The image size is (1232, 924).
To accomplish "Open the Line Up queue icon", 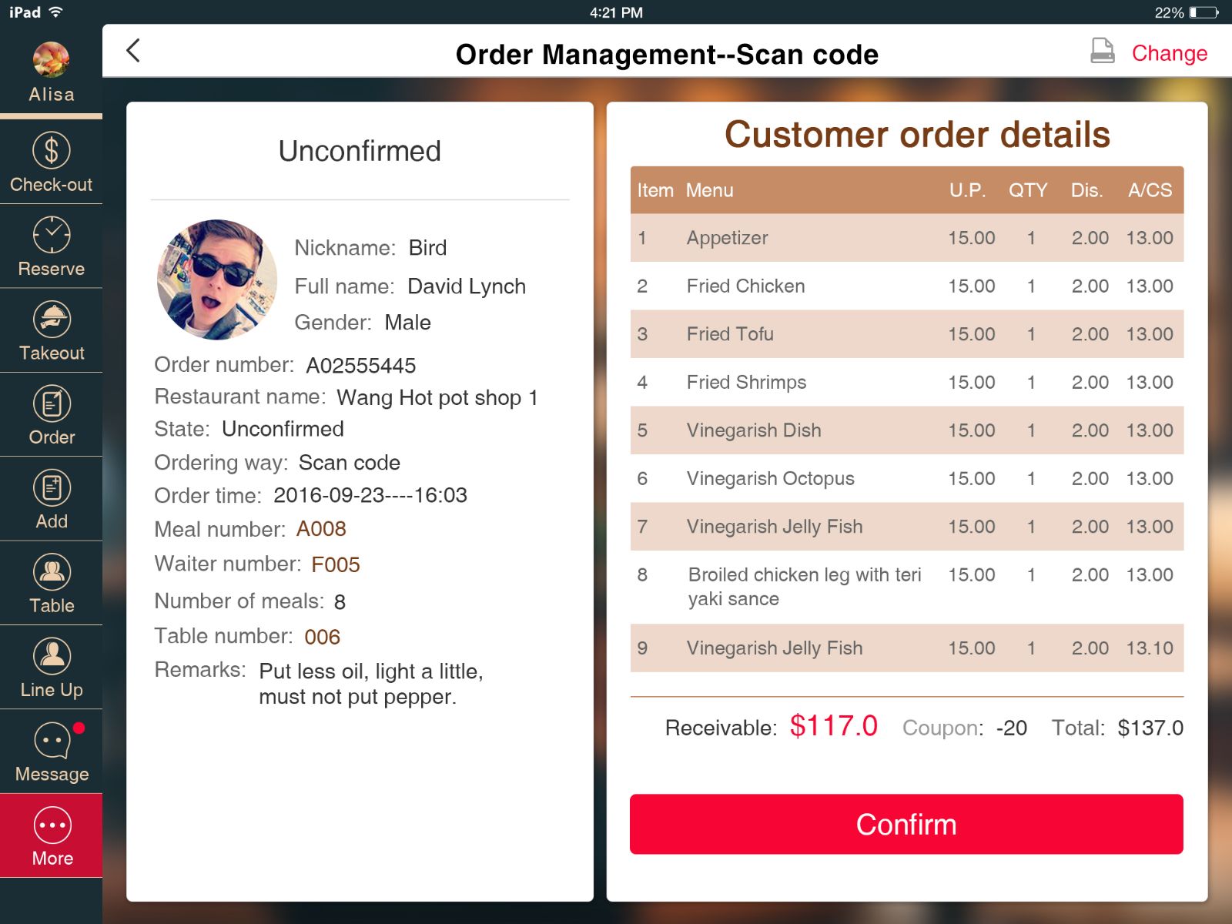I will [x=51, y=656].
